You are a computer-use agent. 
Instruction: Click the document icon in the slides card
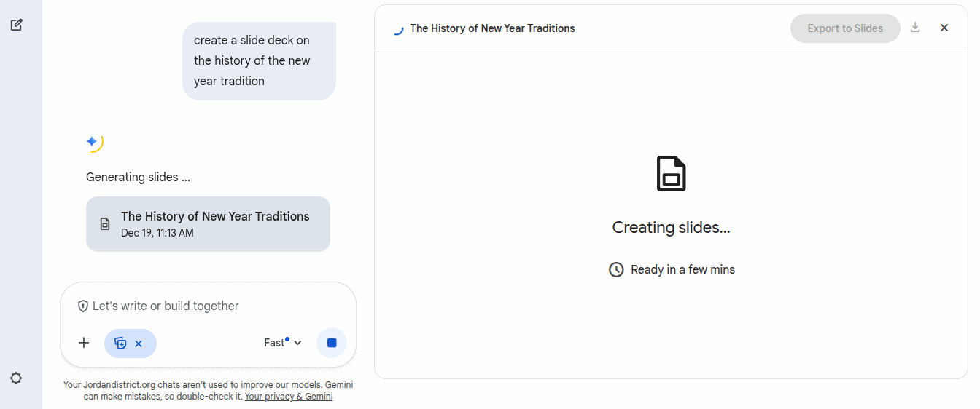[x=106, y=223]
